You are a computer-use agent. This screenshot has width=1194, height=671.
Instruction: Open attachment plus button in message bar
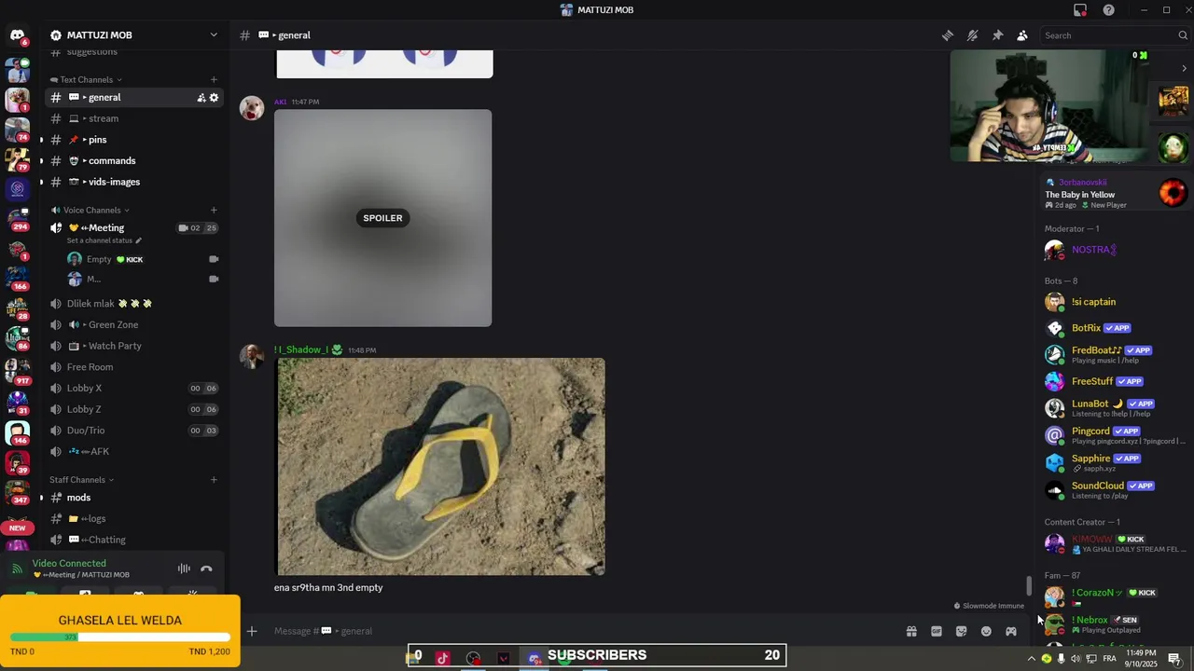(x=252, y=631)
